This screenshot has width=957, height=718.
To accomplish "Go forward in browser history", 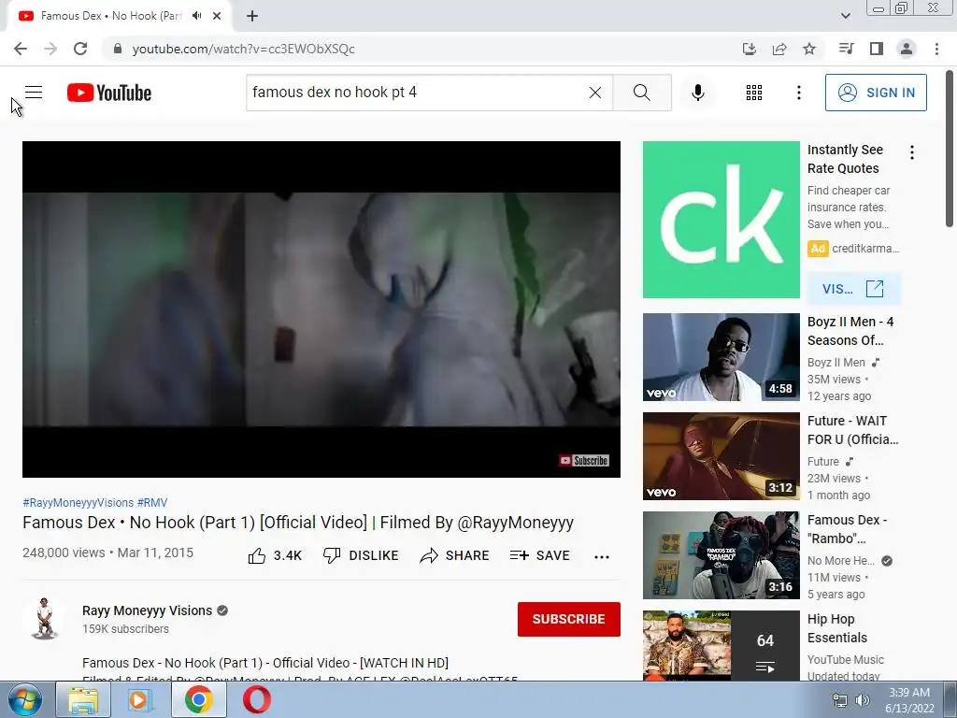I will pos(50,49).
